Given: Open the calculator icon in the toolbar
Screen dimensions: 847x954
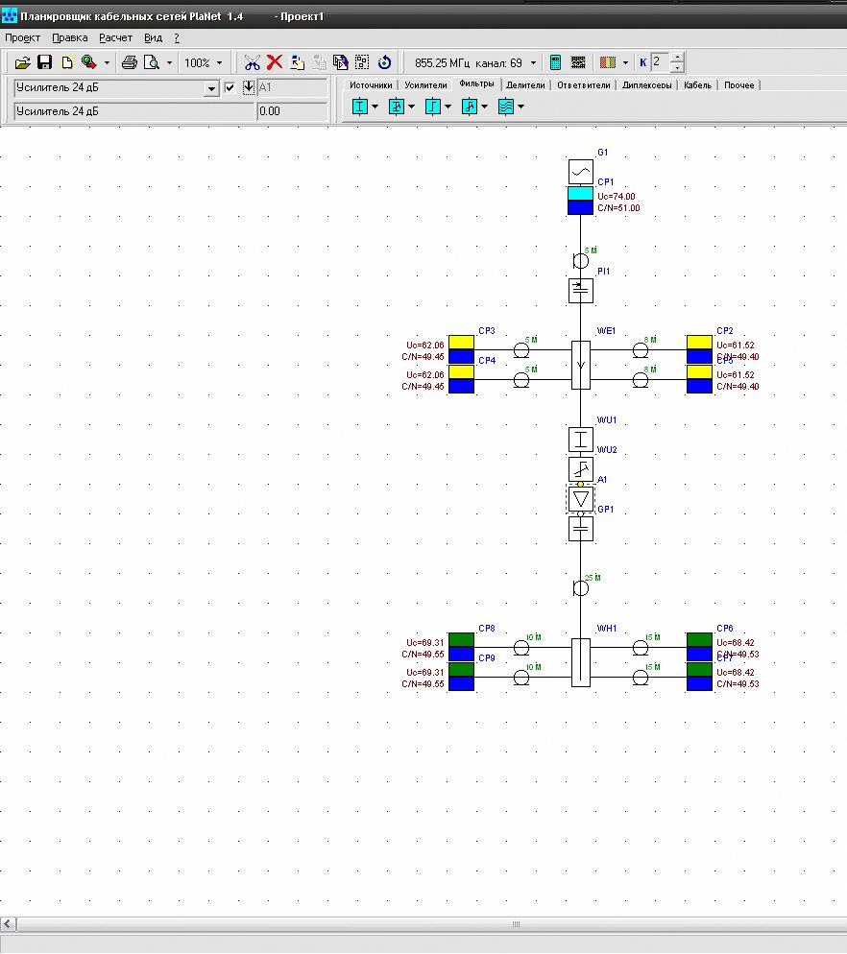Looking at the screenshot, I should point(555,62).
